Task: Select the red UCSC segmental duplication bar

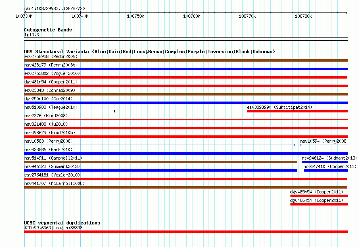Action: [186, 232]
